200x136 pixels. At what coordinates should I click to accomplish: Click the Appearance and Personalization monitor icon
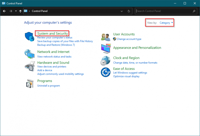[x=106, y=49]
